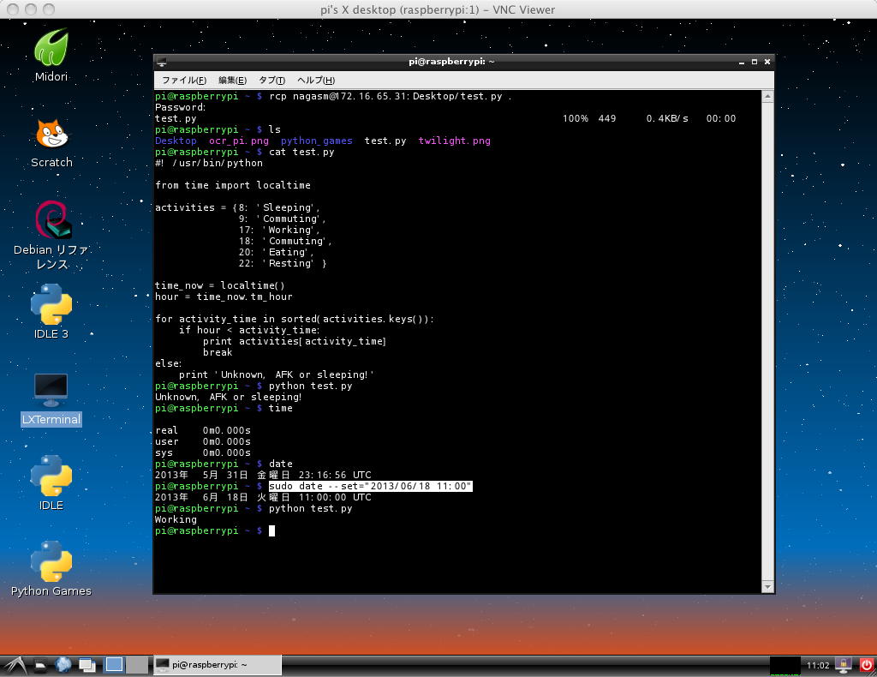Open the タブ(T) menu

tap(271, 80)
